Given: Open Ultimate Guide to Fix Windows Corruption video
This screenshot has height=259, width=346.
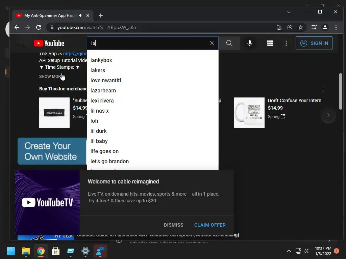Looking at the screenshot, I should tap(158, 235).
